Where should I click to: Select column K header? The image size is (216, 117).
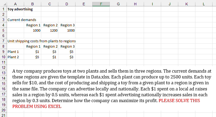tap(187, 4)
